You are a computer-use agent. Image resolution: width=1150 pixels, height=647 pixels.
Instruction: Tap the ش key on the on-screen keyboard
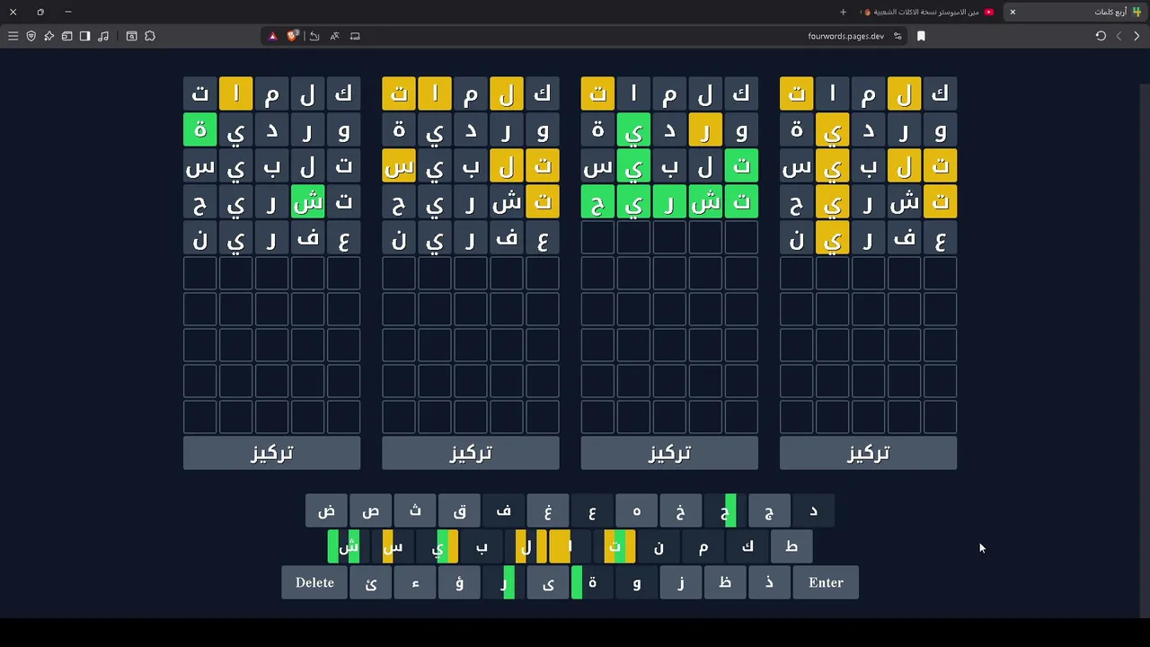coord(349,546)
